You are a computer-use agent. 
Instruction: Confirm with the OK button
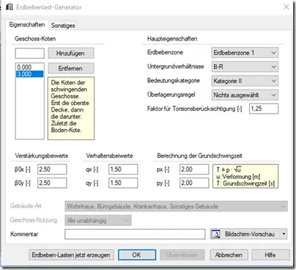137,255
